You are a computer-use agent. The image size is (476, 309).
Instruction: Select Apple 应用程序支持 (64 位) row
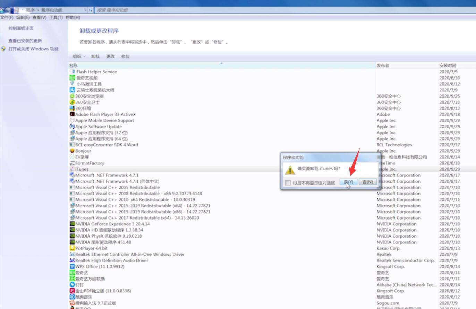click(272, 139)
